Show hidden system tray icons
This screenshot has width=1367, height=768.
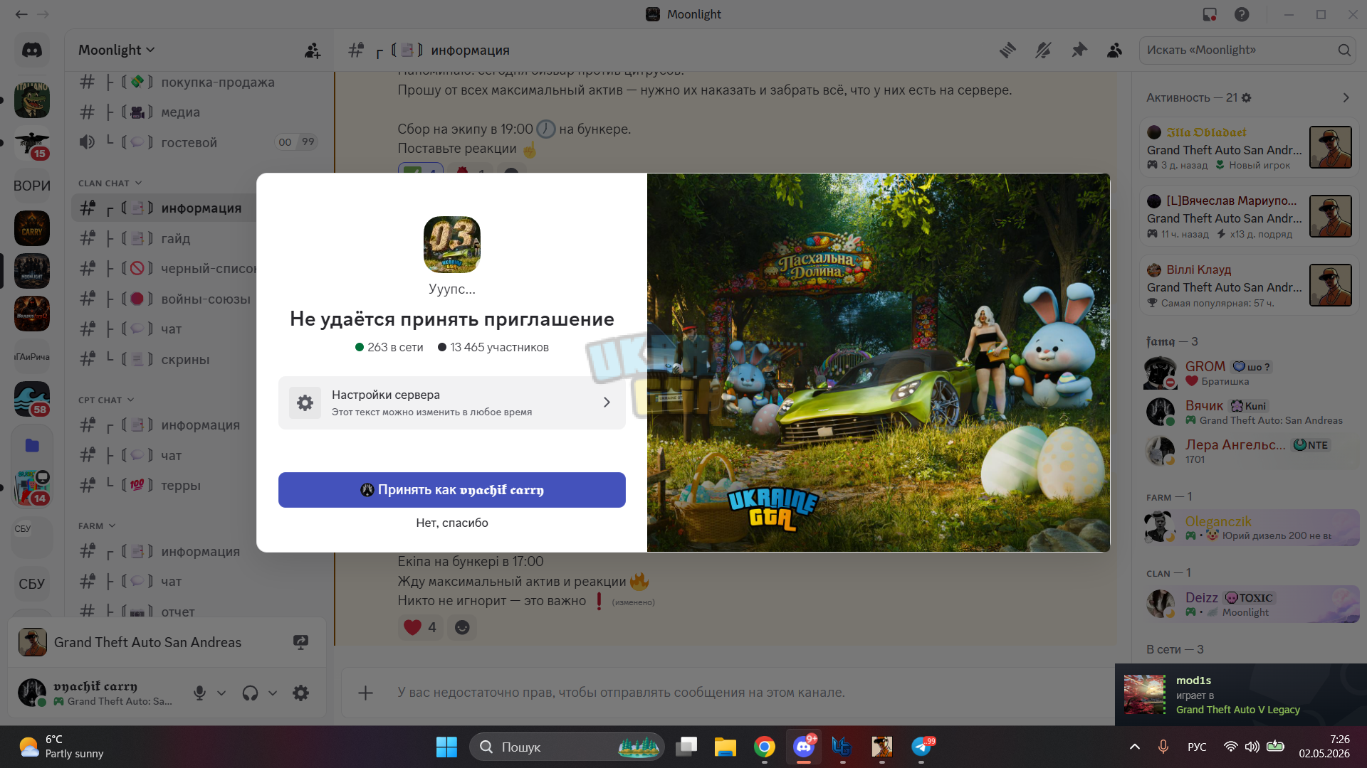1135,747
